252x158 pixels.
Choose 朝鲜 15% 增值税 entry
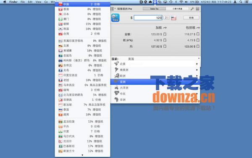point(82,24)
